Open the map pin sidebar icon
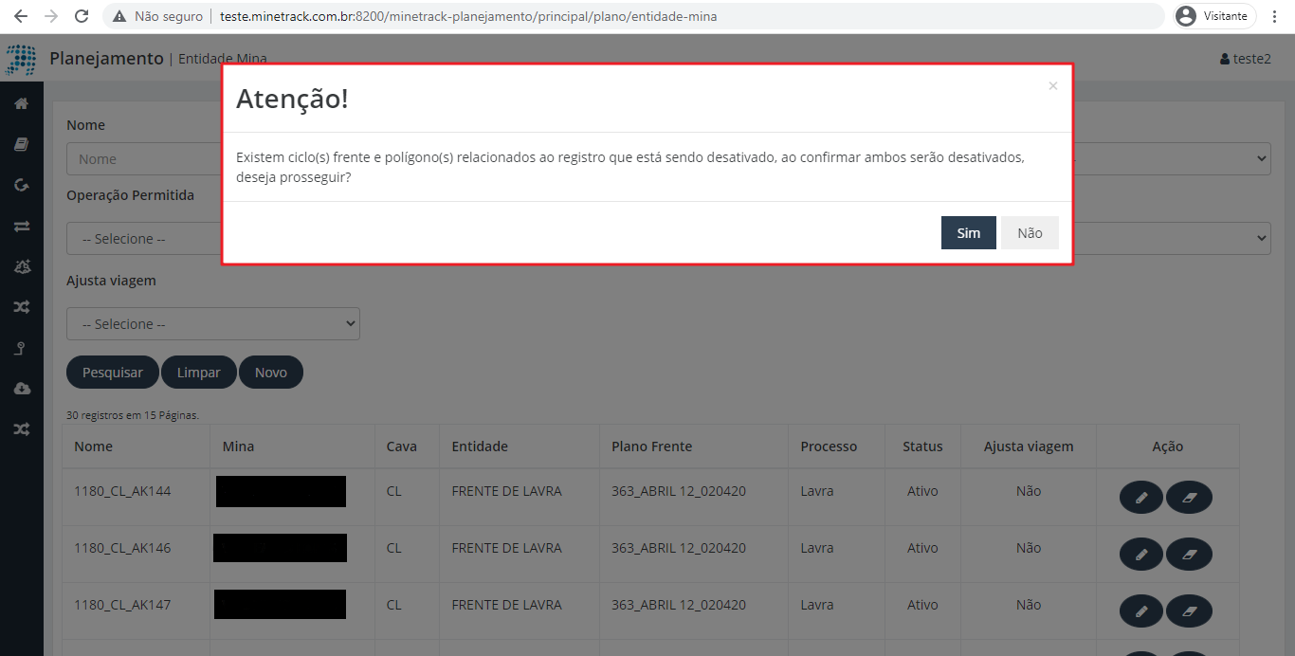 click(21, 349)
